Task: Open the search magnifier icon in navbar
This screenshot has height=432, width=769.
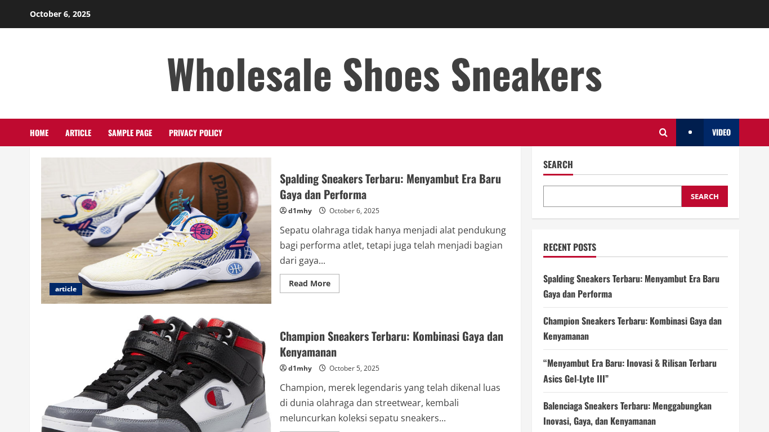Action: click(x=663, y=133)
